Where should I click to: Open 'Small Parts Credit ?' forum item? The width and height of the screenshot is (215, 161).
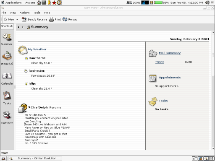click(x=37, y=131)
